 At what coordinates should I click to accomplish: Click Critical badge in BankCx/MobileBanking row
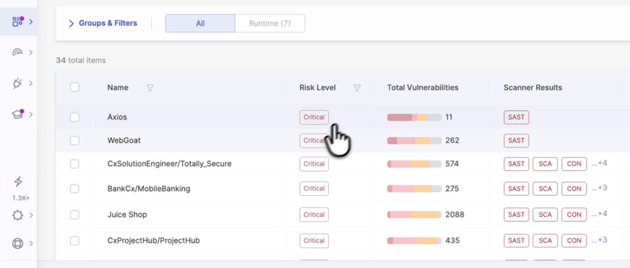[314, 189]
